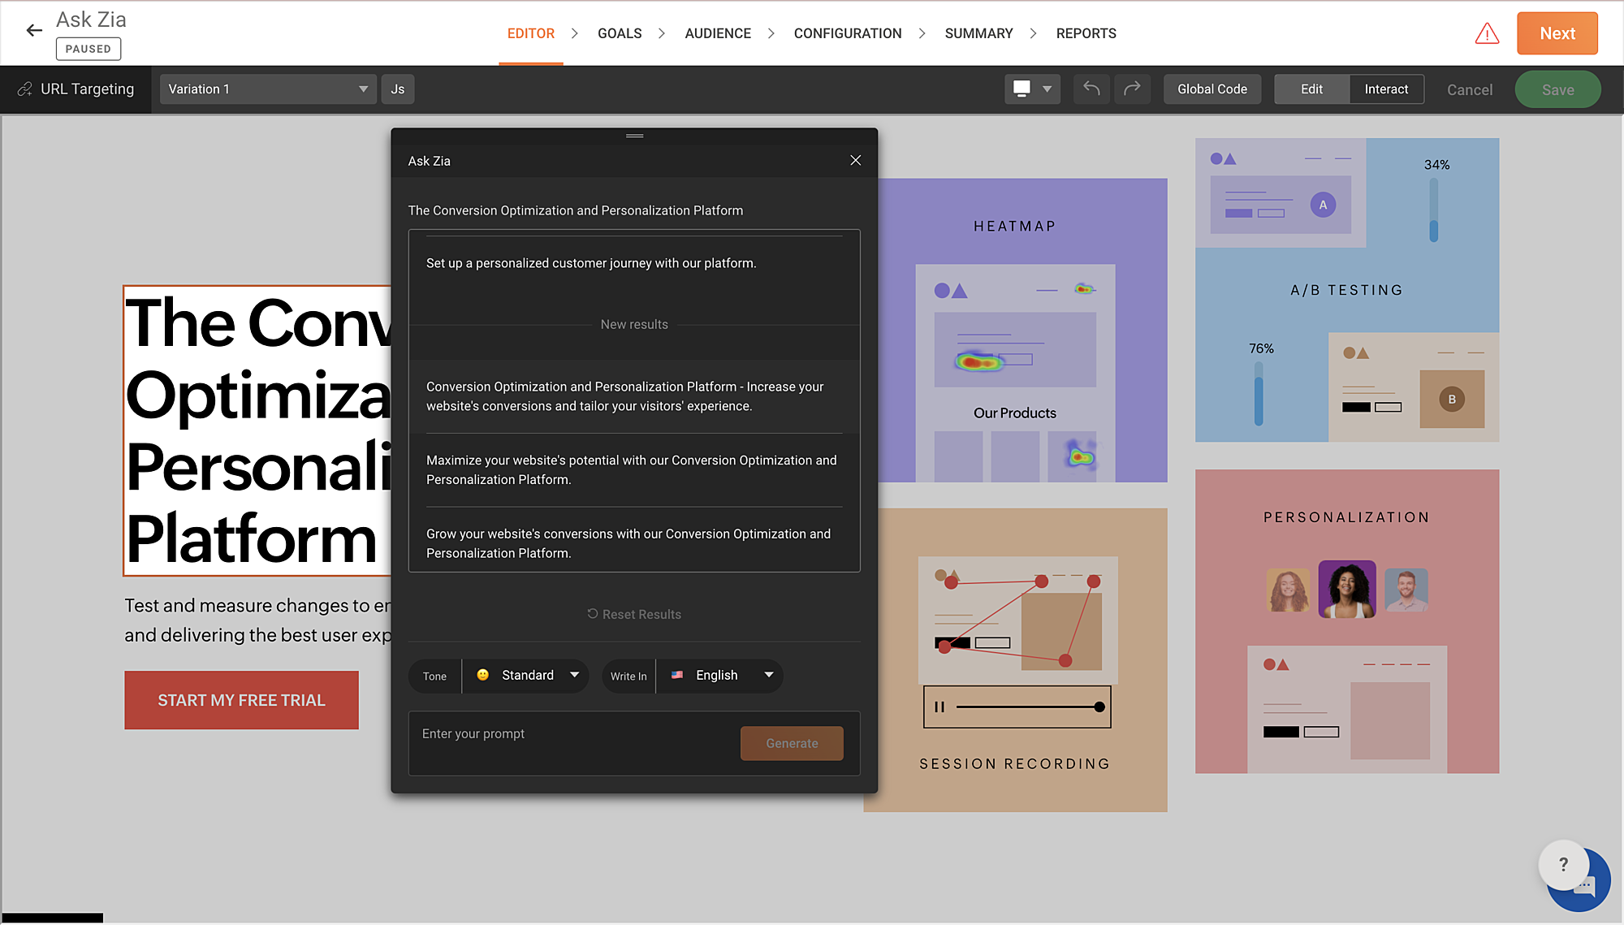Switch to Edit mode

click(1311, 89)
